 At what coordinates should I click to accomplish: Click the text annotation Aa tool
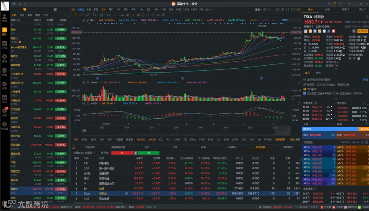pos(122,15)
